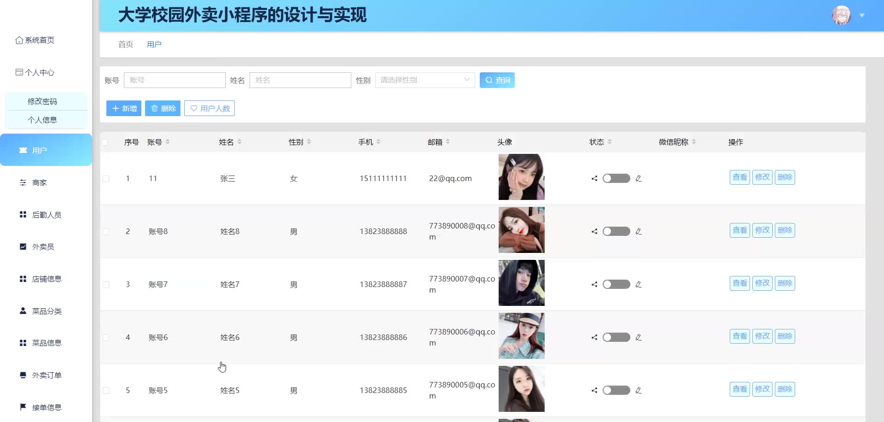This screenshot has width=884, height=422.
Task: Toggle the status switch for 张三
Action: (x=616, y=178)
